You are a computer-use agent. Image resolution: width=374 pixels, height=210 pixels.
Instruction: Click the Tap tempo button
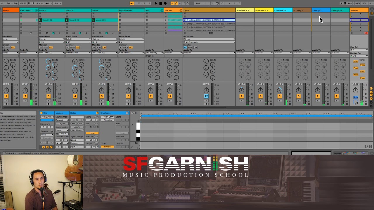click(x=15, y=3)
